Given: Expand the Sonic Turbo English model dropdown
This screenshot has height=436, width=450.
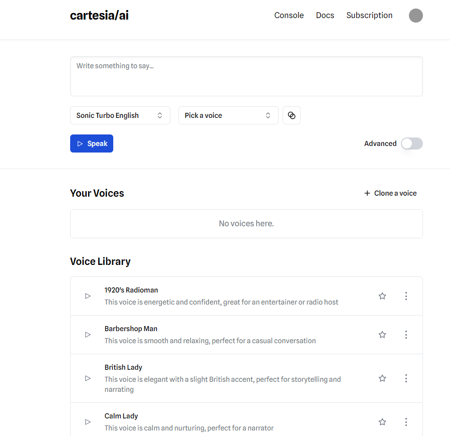Looking at the screenshot, I should (120, 115).
